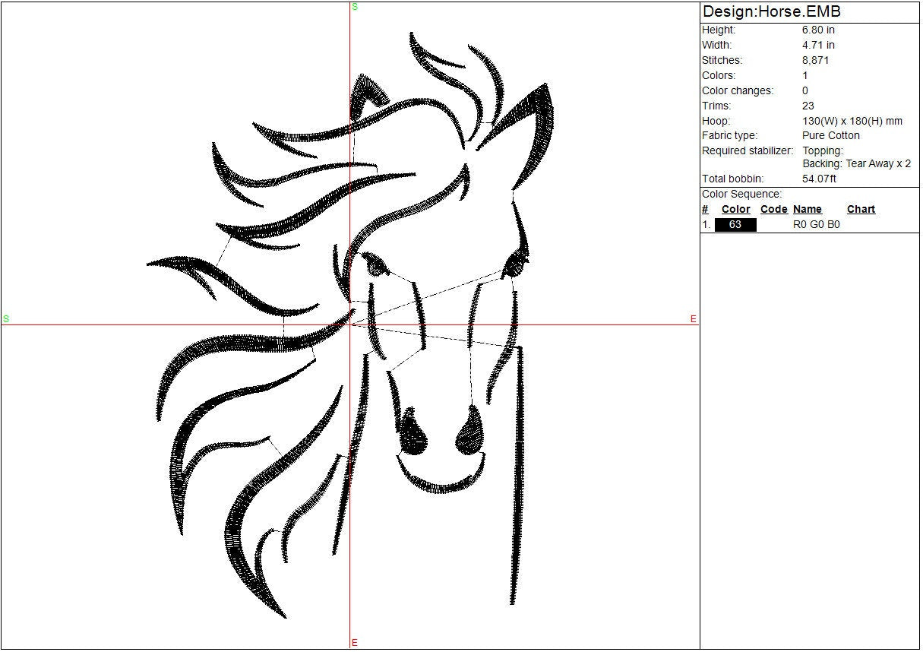Image resolution: width=923 pixels, height=652 pixels.
Task: Select the Pure Cotton fabric type value
Action: tap(831, 135)
